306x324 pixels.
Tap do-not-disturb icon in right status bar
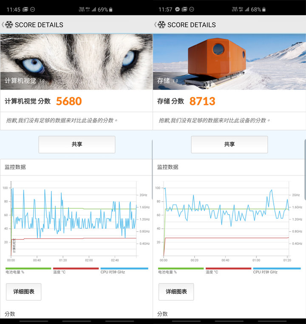(x=192, y=9)
